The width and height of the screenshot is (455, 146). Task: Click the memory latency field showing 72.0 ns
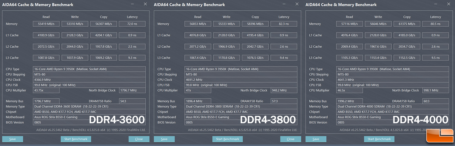(132, 24)
